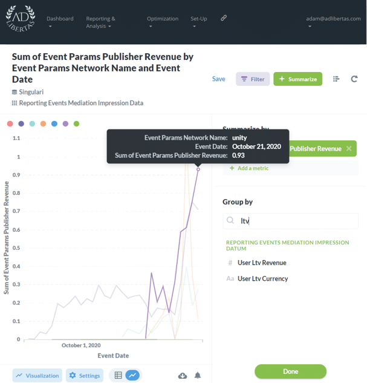Click the Summarize button
Screen dimensions: 367x383
[x=297, y=79]
